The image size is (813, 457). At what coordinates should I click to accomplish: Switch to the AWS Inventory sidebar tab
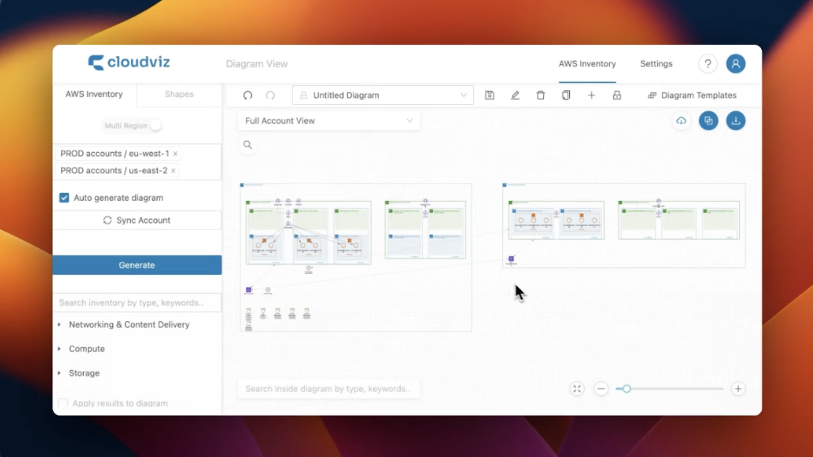click(x=93, y=94)
